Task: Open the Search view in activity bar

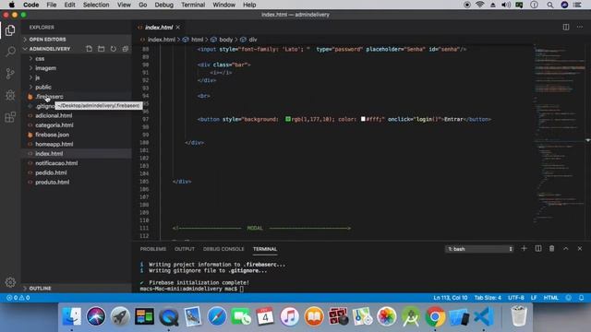Action: [x=10, y=52]
